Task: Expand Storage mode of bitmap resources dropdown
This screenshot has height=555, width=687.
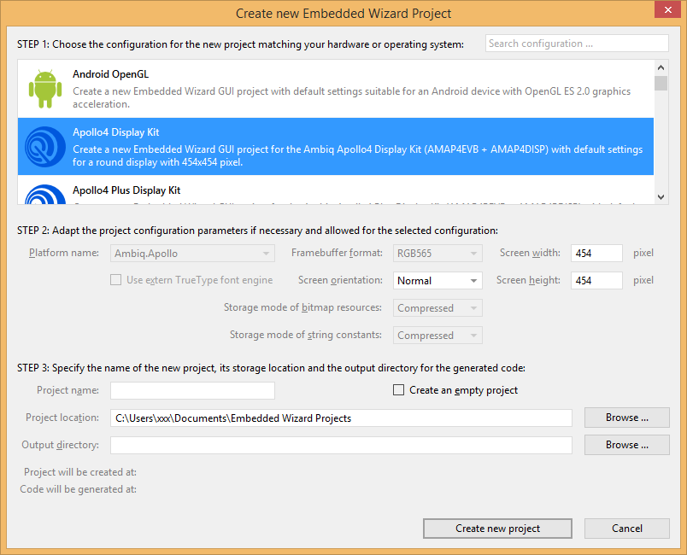Action: [x=438, y=308]
